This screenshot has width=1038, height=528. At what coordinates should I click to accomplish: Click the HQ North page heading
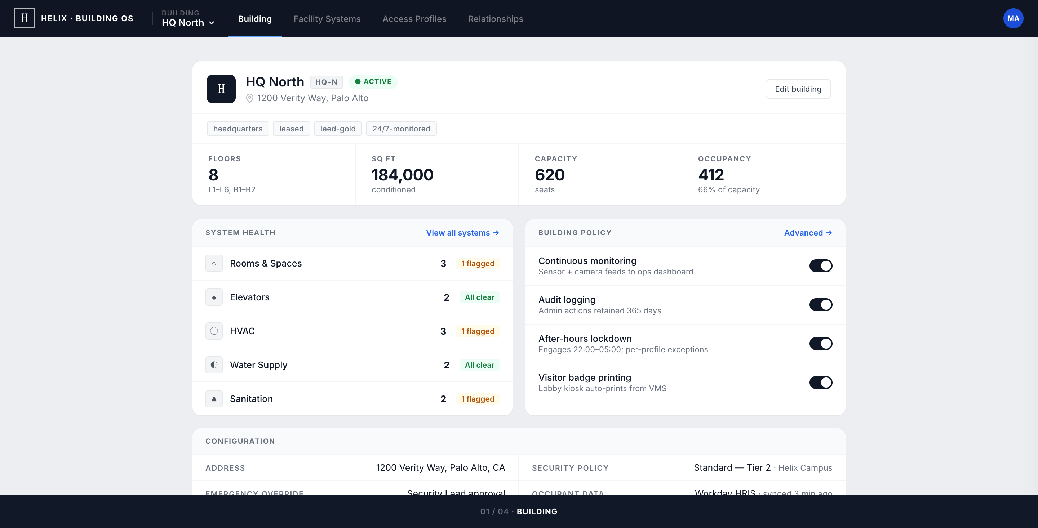point(275,82)
